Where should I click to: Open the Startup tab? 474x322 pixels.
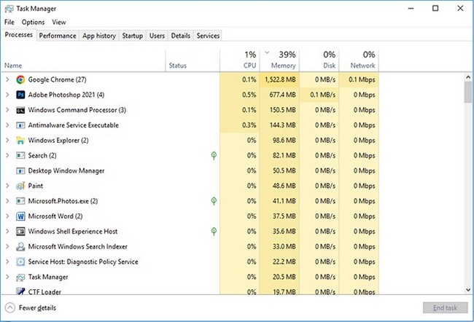[133, 36]
